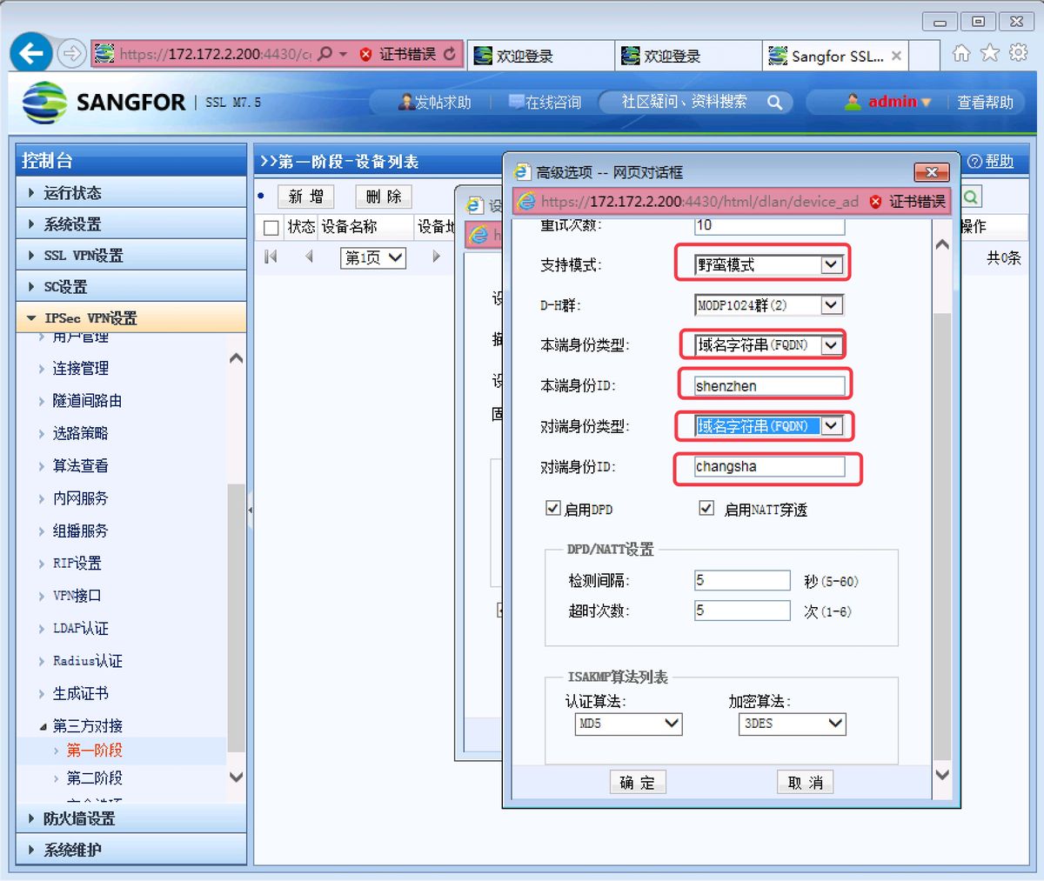1044x881 pixels.
Task: Click the 本端身份ID field containing shenzhen
Action: coord(769,386)
